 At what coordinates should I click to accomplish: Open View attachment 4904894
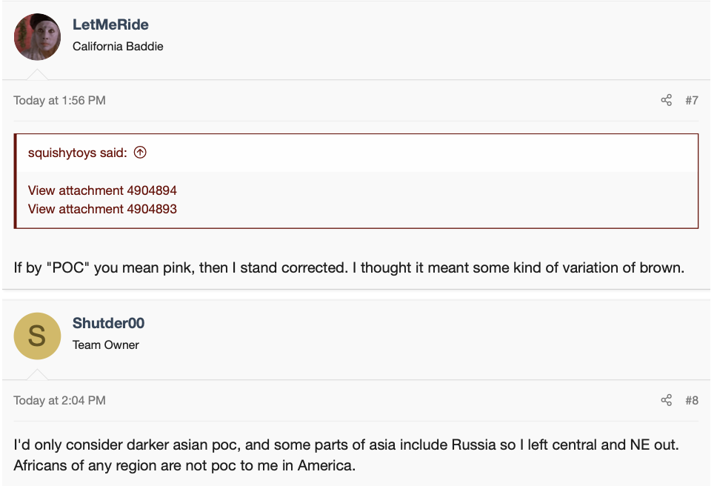coord(102,190)
